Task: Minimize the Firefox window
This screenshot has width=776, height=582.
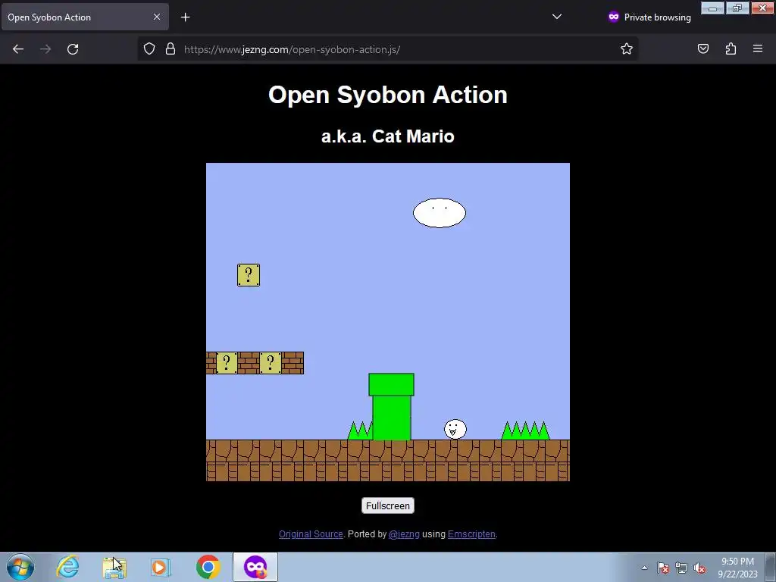Action: (712, 8)
